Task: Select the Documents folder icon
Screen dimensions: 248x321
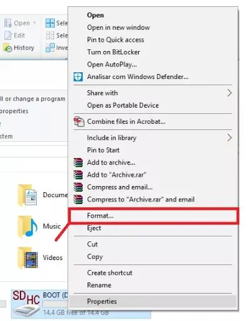Action: click(27, 195)
